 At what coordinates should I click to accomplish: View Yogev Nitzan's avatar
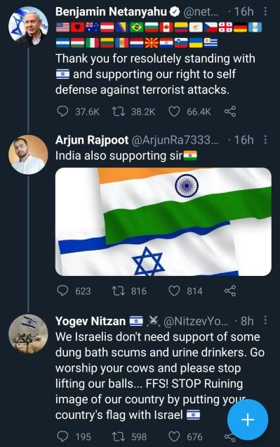tap(28, 334)
